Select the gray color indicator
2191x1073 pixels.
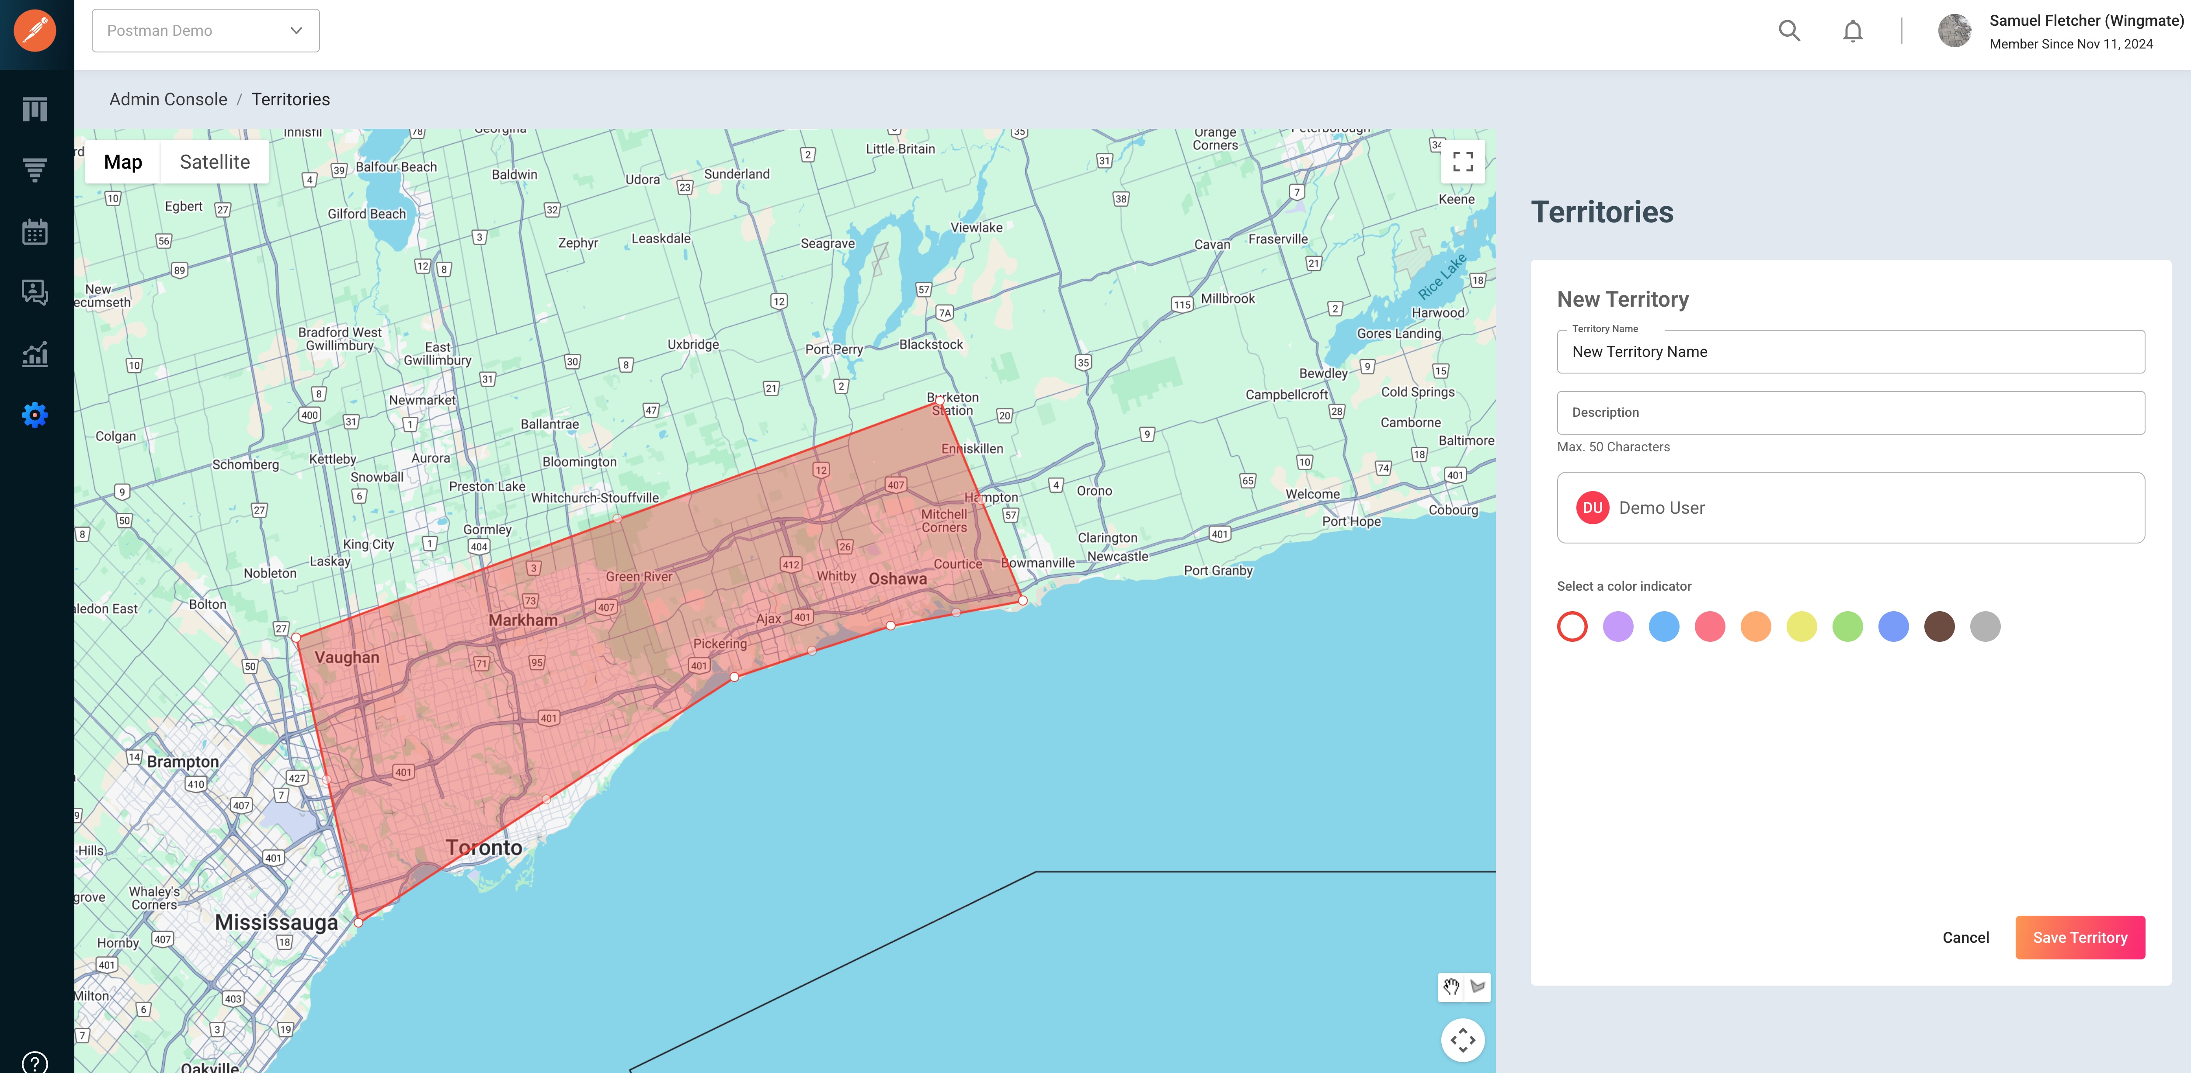click(1985, 626)
